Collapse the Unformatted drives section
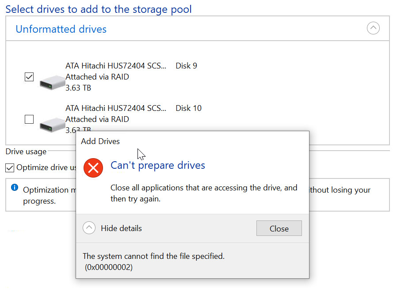This screenshot has height=292, width=397. [x=373, y=29]
